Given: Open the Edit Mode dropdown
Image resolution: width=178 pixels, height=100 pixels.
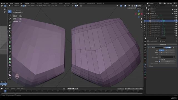Looking at the screenshot, I should point(16,6).
